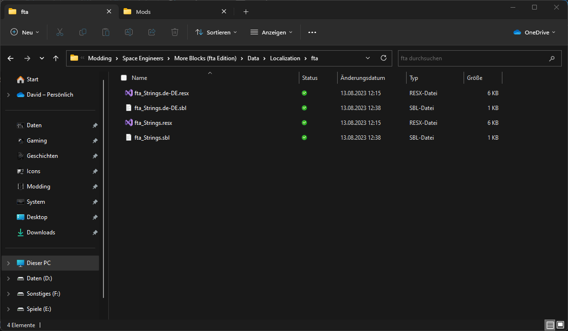Switch to large thumbnails view icon
568x331 pixels.
(x=560, y=325)
